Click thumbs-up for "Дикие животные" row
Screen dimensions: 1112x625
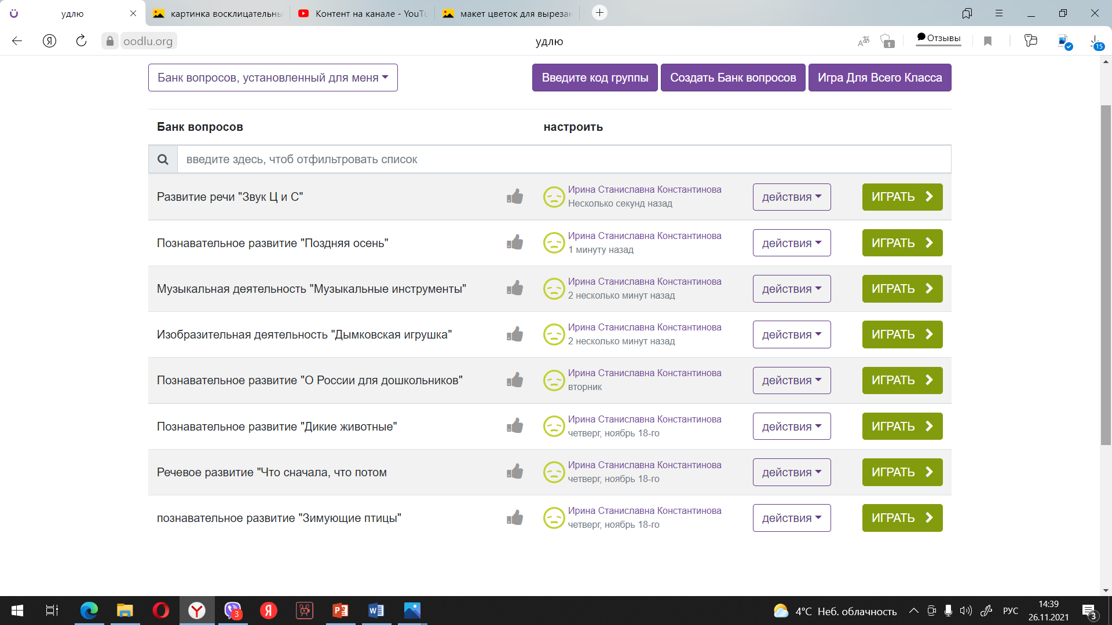point(515,427)
